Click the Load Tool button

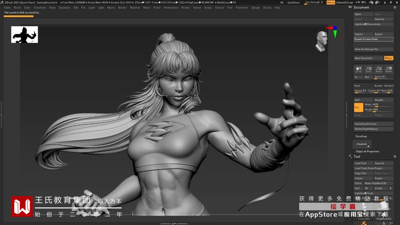363,163
